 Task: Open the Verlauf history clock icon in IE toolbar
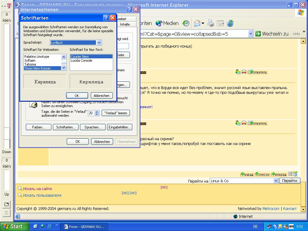pos(186,23)
